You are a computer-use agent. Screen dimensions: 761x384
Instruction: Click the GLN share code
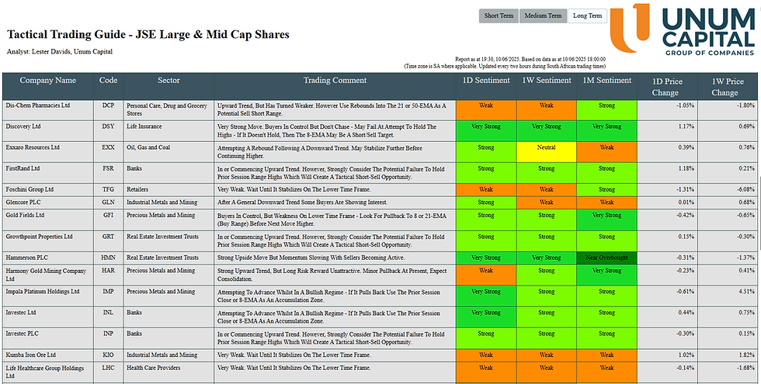click(x=108, y=202)
